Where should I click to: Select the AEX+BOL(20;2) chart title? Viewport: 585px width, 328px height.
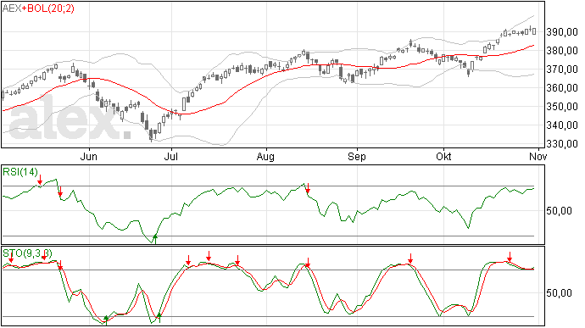coord(38,8)
